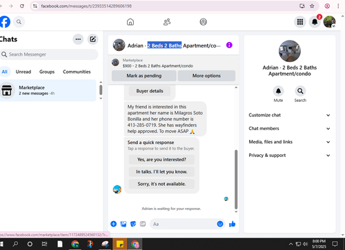The image size is (345, 250).
Task: Search in conversation magnifier icon
Action: coord(300,91)
